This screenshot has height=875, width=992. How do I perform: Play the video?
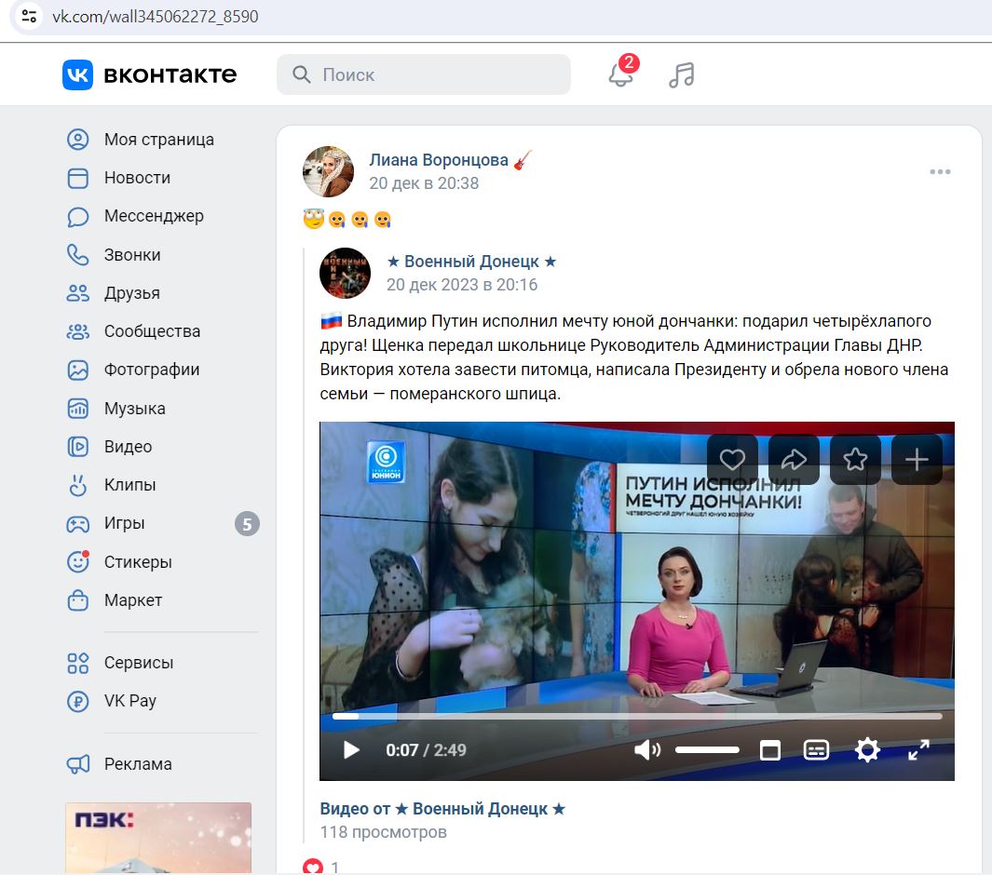351,750
